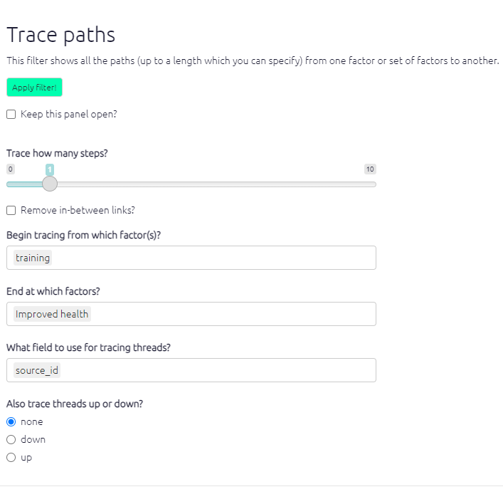Screen dimensions: 503x504
Task: Select the 'training' factor tag
Action: 33,258
